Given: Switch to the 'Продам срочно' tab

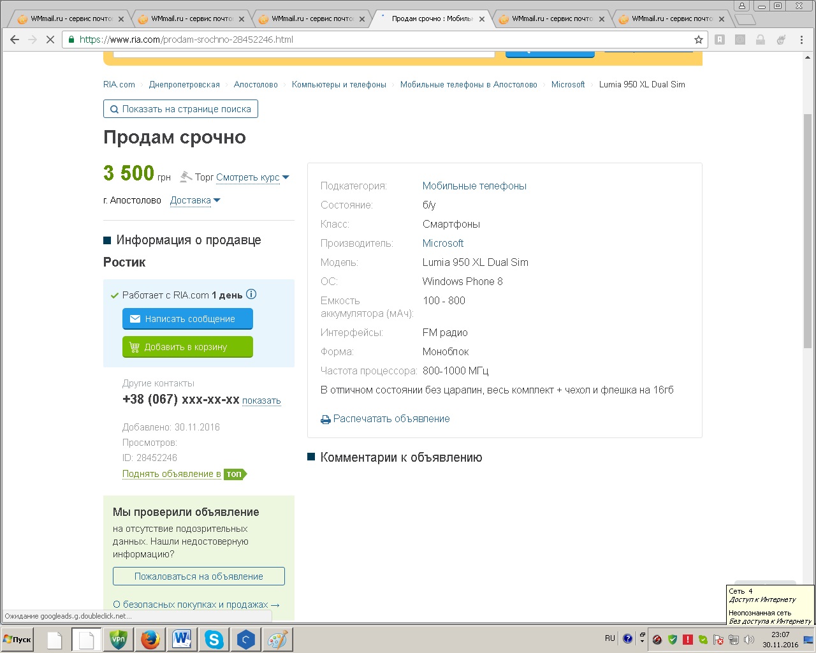Looking at the screenshot, I should (x=432, y=19).
